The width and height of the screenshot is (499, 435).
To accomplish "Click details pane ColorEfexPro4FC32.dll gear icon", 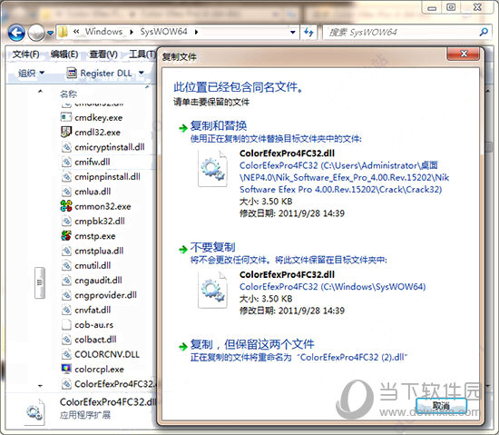I will pos(34,412).
